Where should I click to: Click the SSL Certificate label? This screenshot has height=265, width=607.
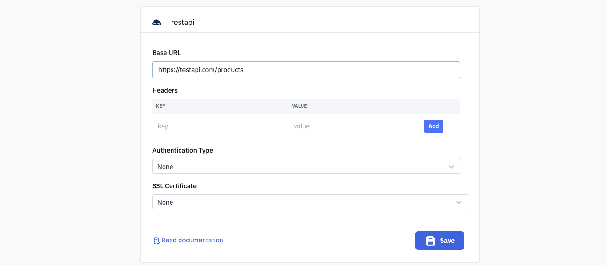[174, 186]
